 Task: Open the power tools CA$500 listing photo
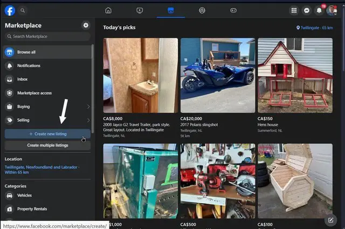(218, 181)
